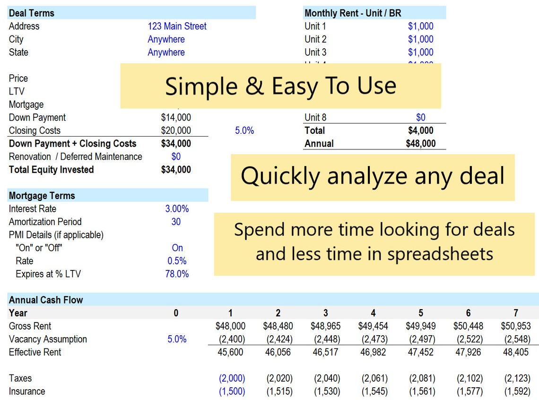Select the Closing Costs percentage of 5.0%
The width and height of the screenshot is (539, 400).
coord(244,130)
